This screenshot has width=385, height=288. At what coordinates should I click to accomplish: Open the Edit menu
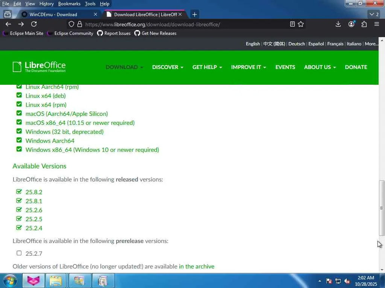tap(17, 4)
